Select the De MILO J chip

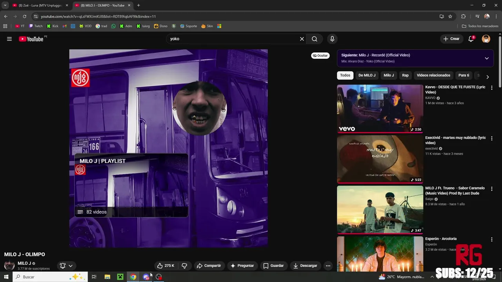[x=367, y=75]
